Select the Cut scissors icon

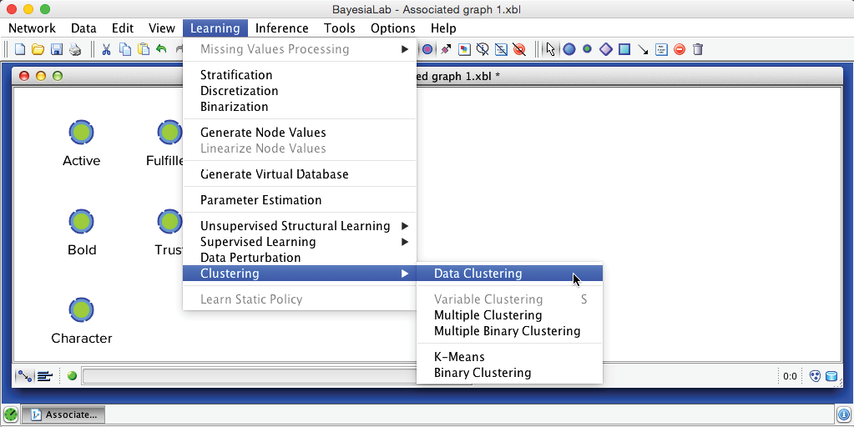[106, 49]
